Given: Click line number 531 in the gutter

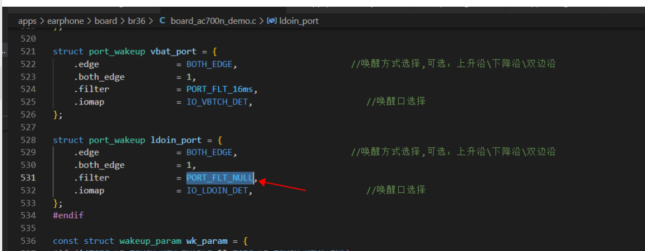Looking at the screenshot, I should pyautogui.click(x=28, y=178).
